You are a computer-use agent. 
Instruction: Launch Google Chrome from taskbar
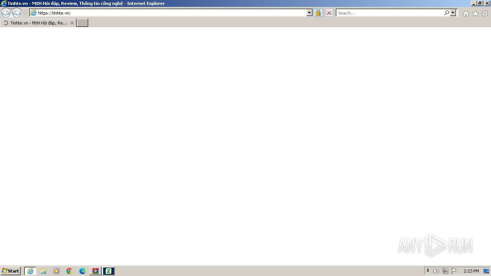point(69,271)
